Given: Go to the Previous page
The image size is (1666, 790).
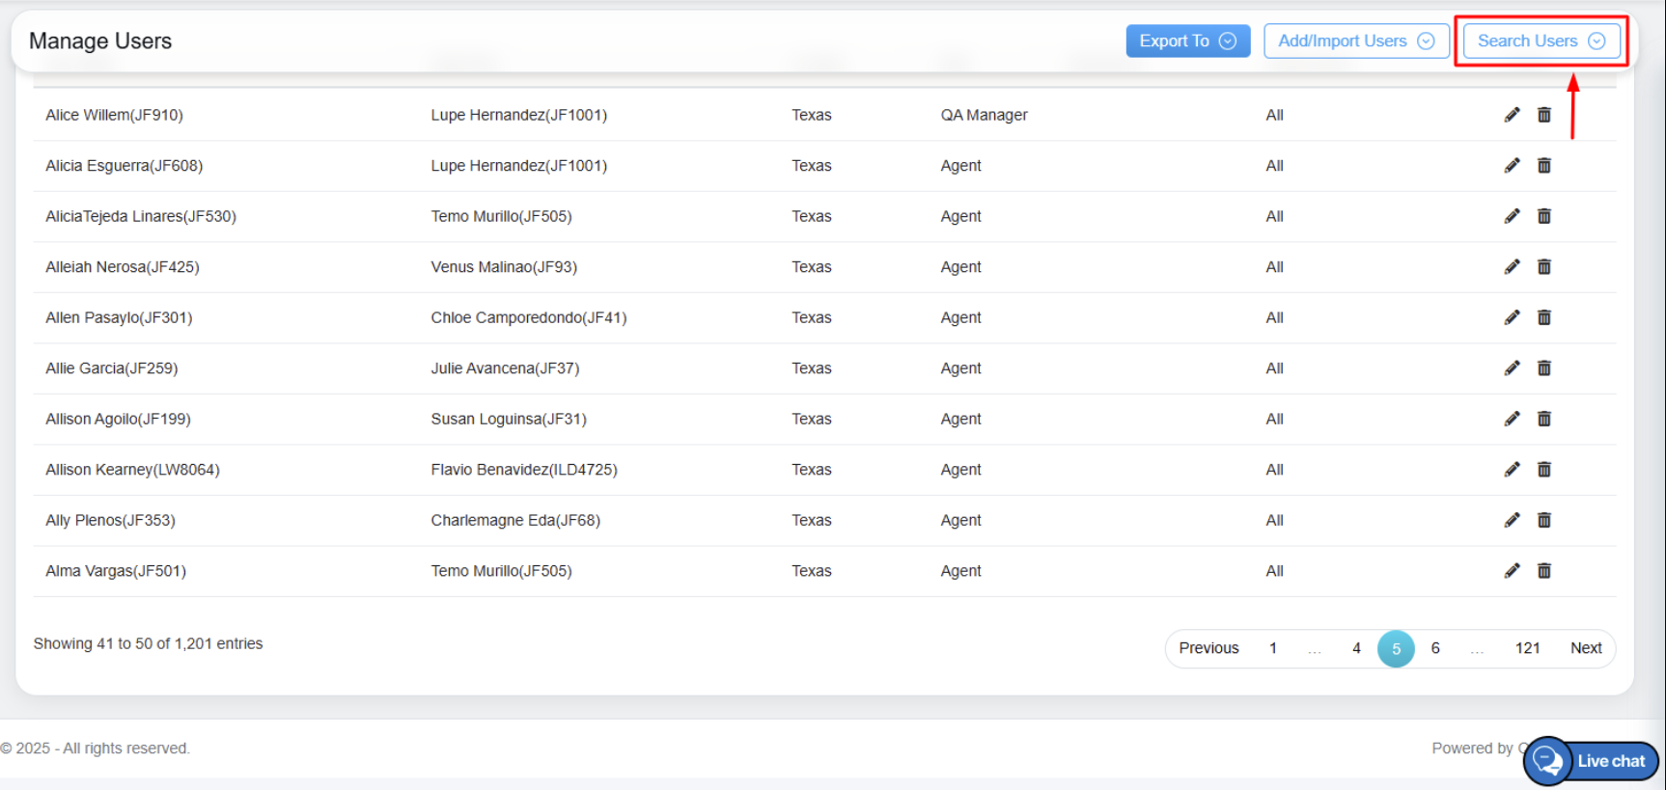Looking at the screenshot, I should point(1208,648).
